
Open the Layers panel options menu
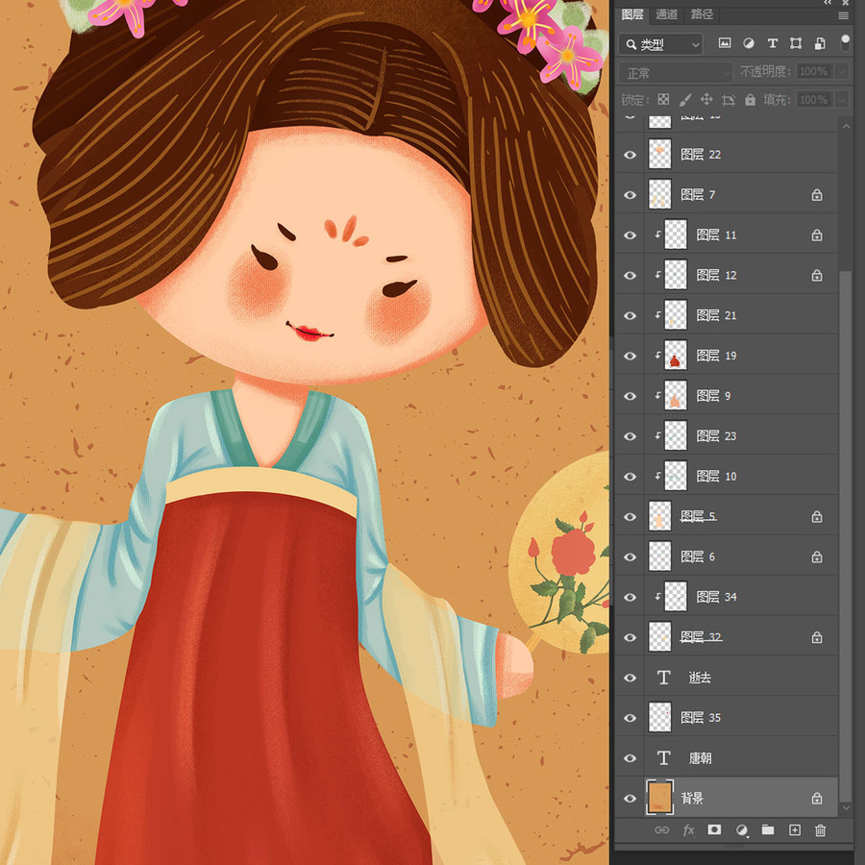(x=844, y=15)
